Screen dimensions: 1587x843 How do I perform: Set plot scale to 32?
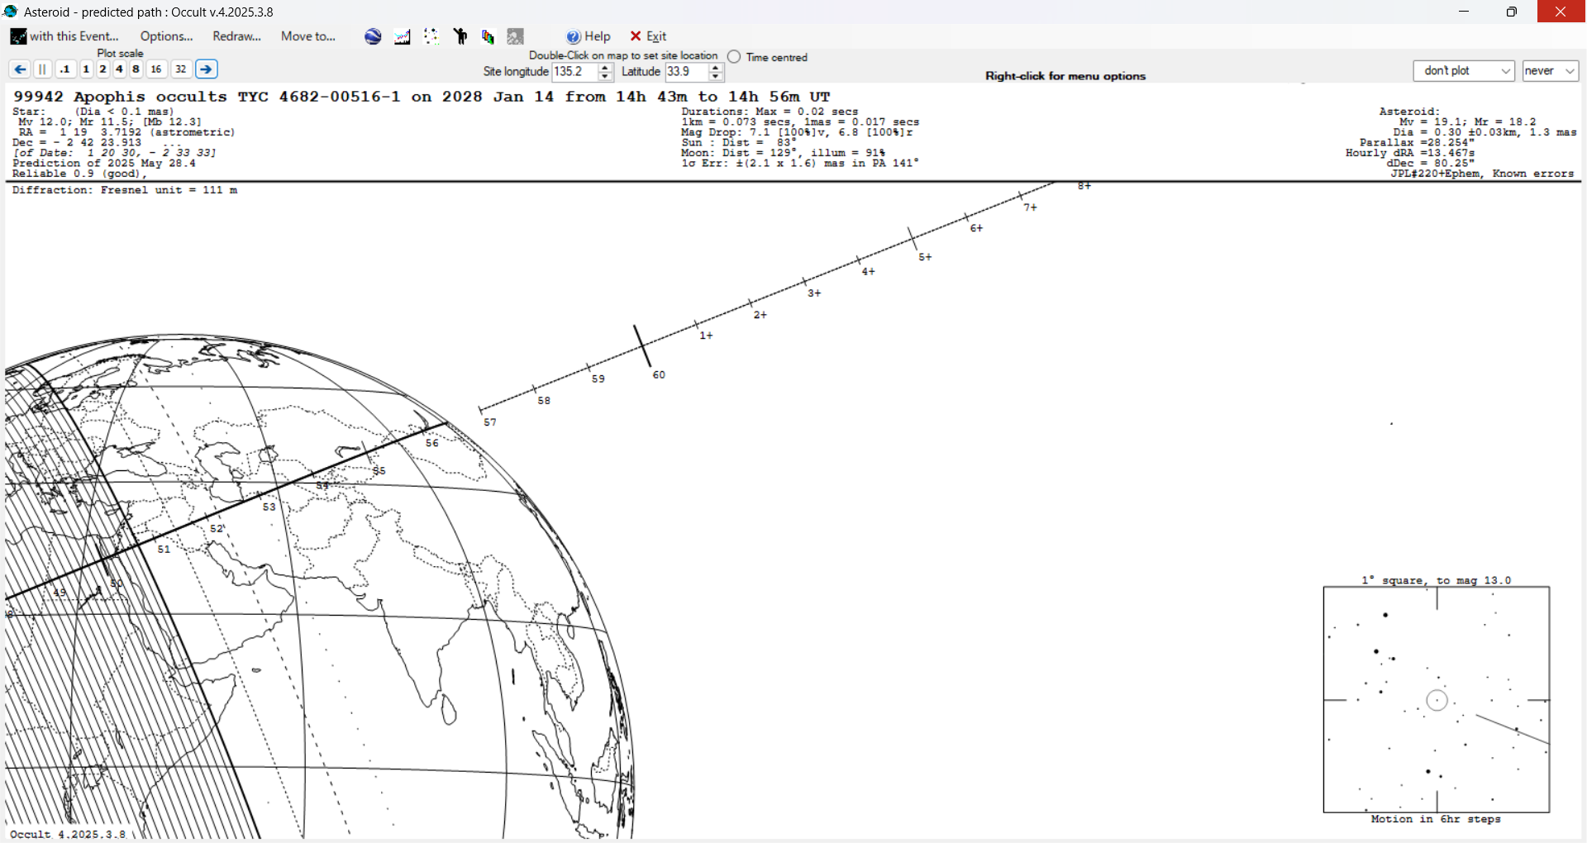[181, 69]
